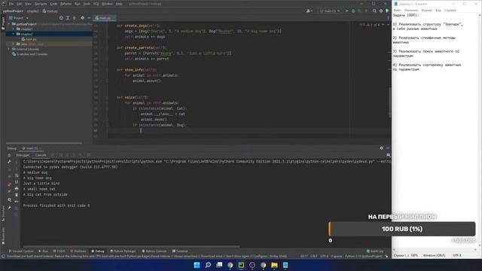This screenshot has height=271, width=482.
Task: Switch to the Debugger tab in Debug panel
Action: click(23, 155)
